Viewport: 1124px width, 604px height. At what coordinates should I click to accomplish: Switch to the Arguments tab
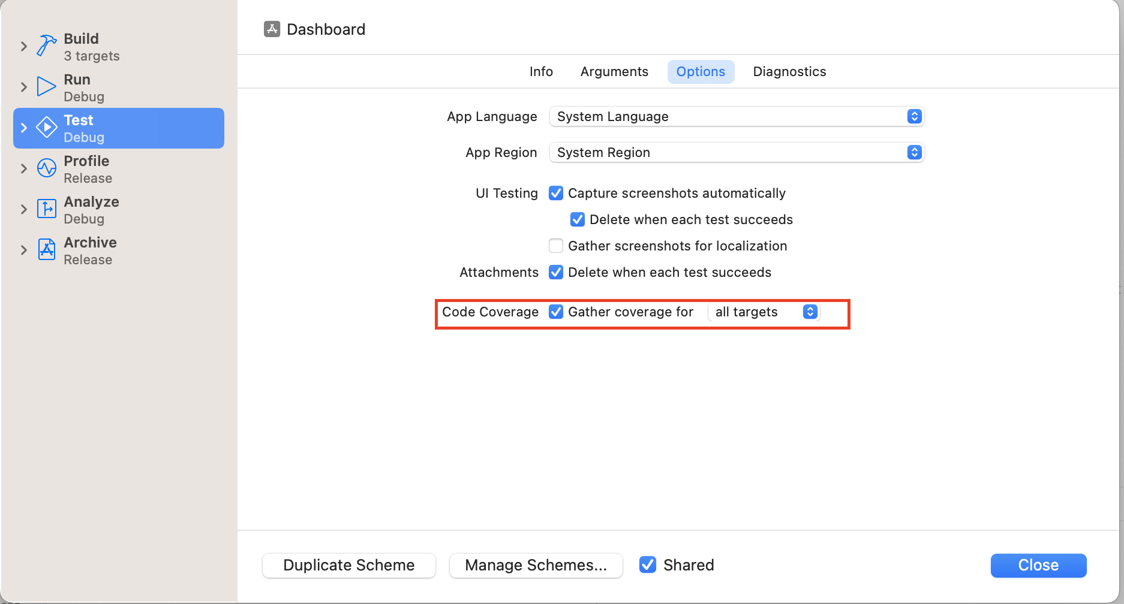(x=614, y=72)
